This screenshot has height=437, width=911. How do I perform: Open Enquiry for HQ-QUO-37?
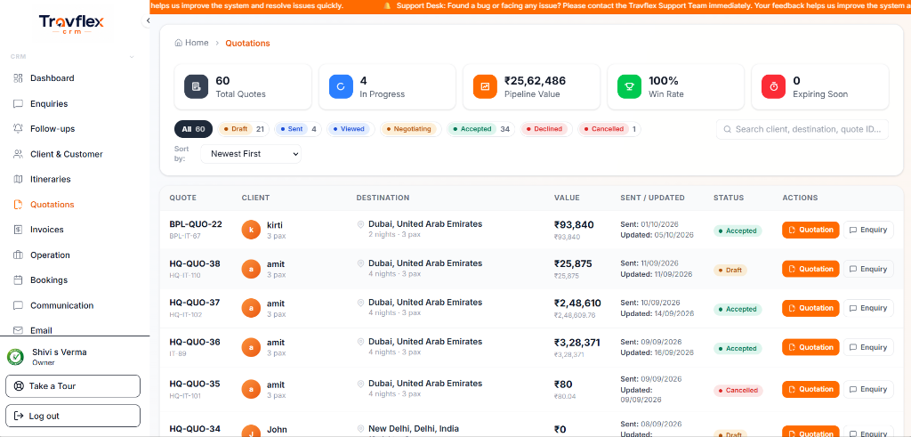(x=868, y=308)
